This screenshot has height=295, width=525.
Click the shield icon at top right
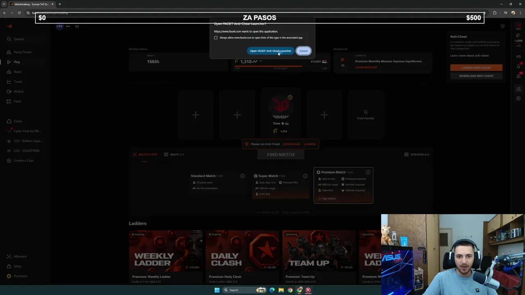[502, 27]
